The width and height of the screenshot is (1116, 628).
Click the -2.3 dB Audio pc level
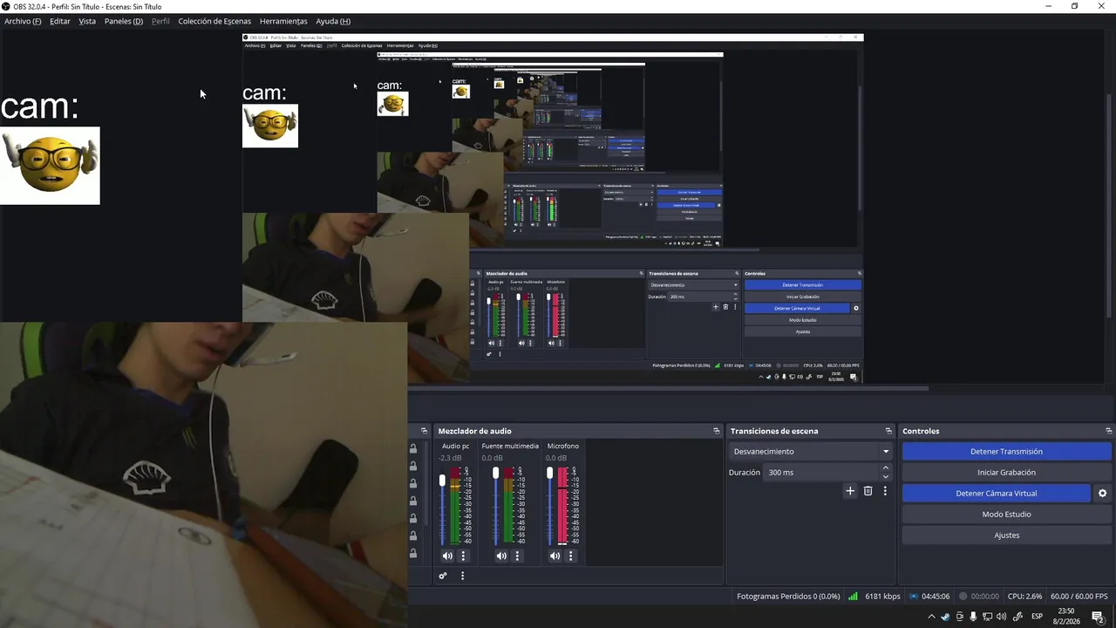[x=451, y=458]
